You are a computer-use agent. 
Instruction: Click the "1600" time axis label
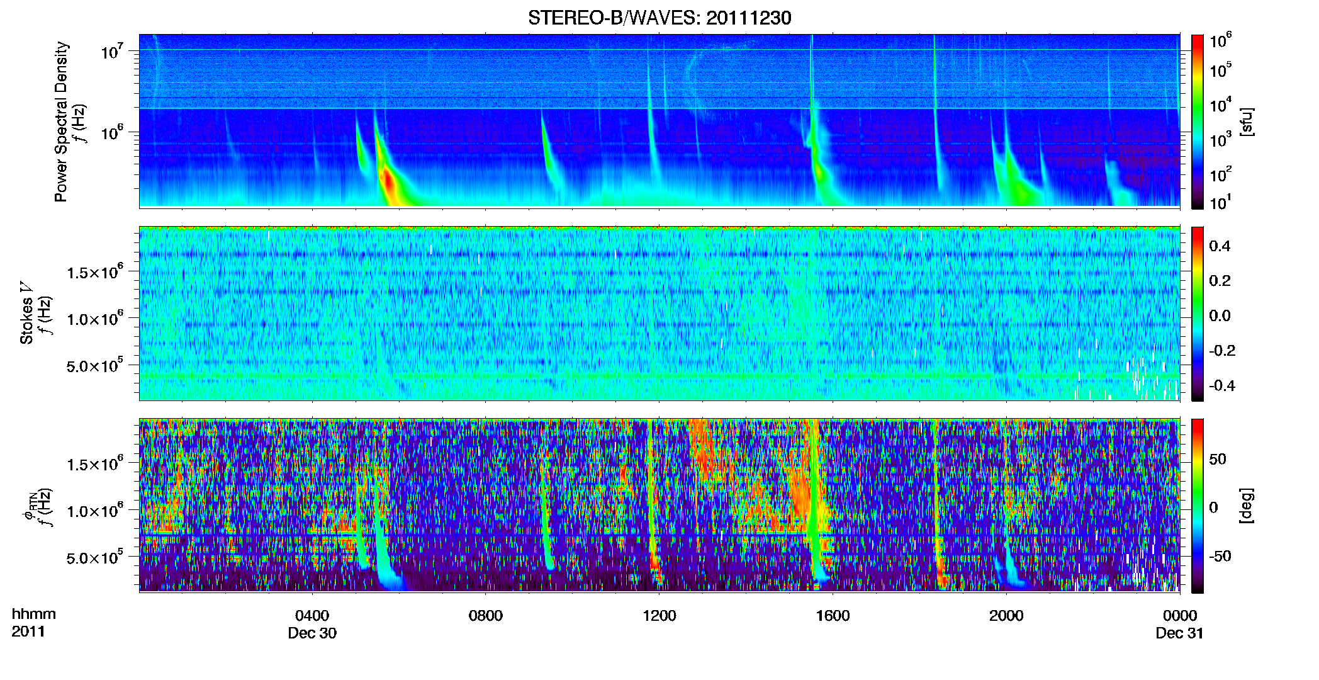833,615
